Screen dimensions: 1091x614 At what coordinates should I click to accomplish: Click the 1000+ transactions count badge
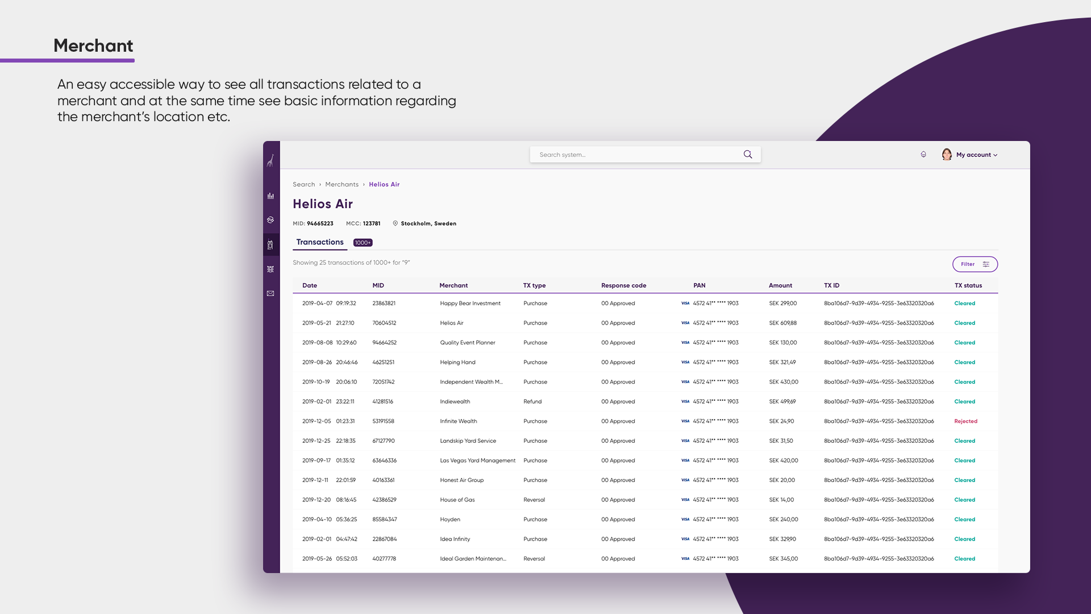[363, 243]
